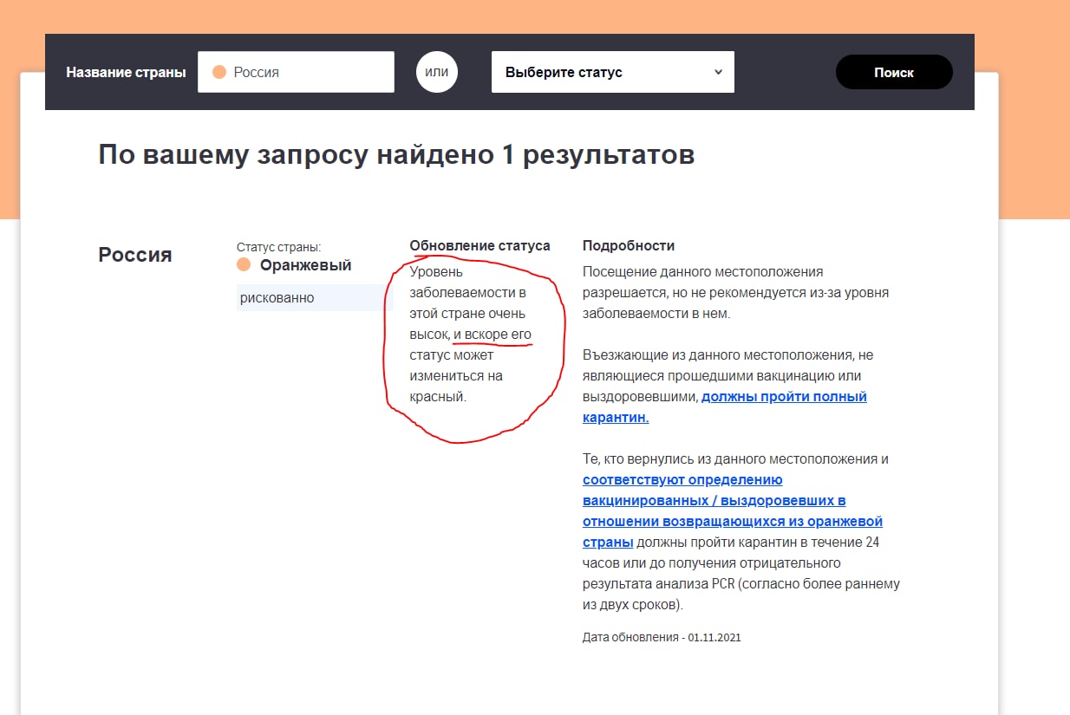This screenshot has height=715, width=1070.
Task: Click the orange dot next to Оранжевый
Action: (x=244, y=265)
